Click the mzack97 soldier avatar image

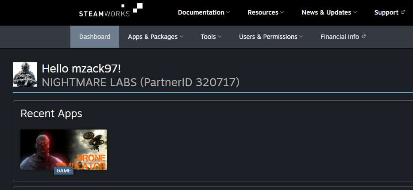(x=25, y=74)
